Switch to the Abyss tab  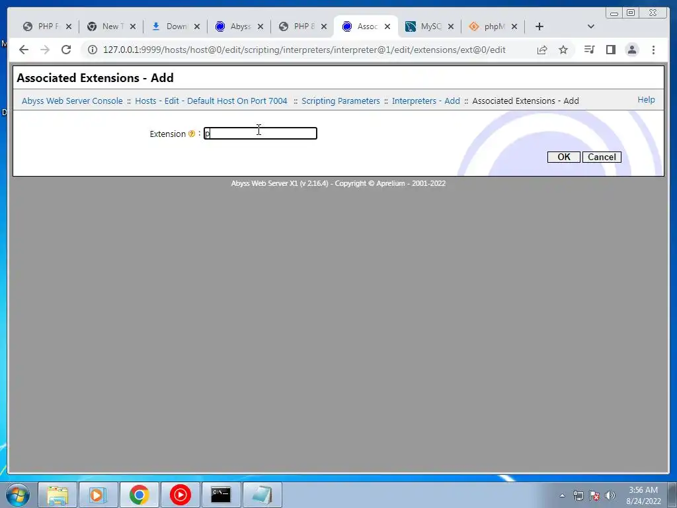(233, 26)
